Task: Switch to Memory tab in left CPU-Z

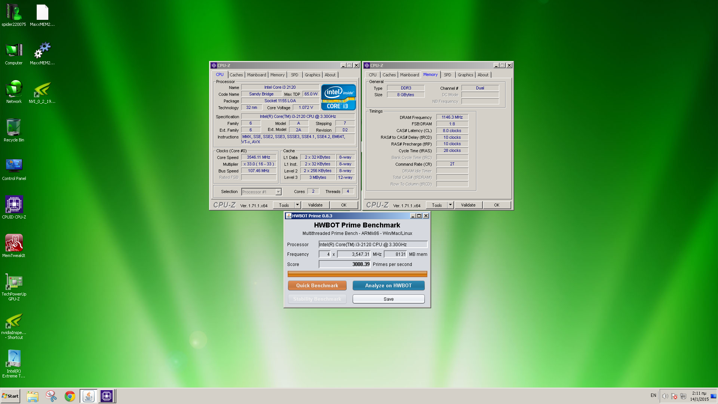Action: click(x=277, y=75)
